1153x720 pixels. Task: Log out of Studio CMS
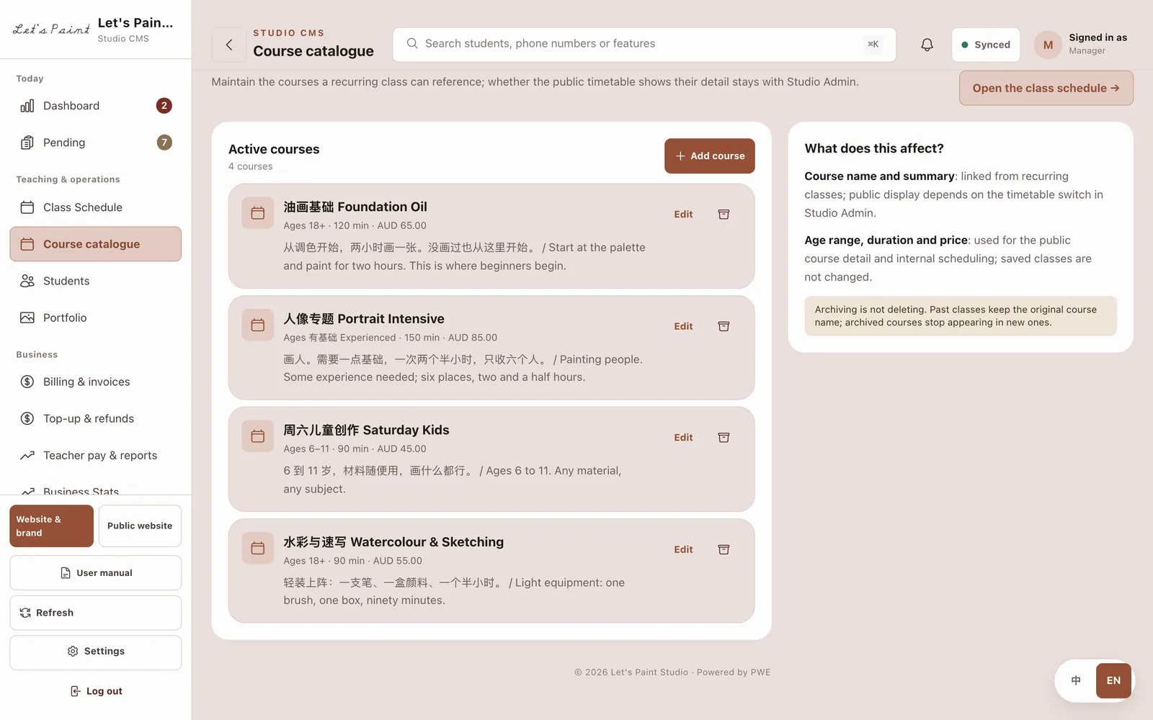coord(96,691)
